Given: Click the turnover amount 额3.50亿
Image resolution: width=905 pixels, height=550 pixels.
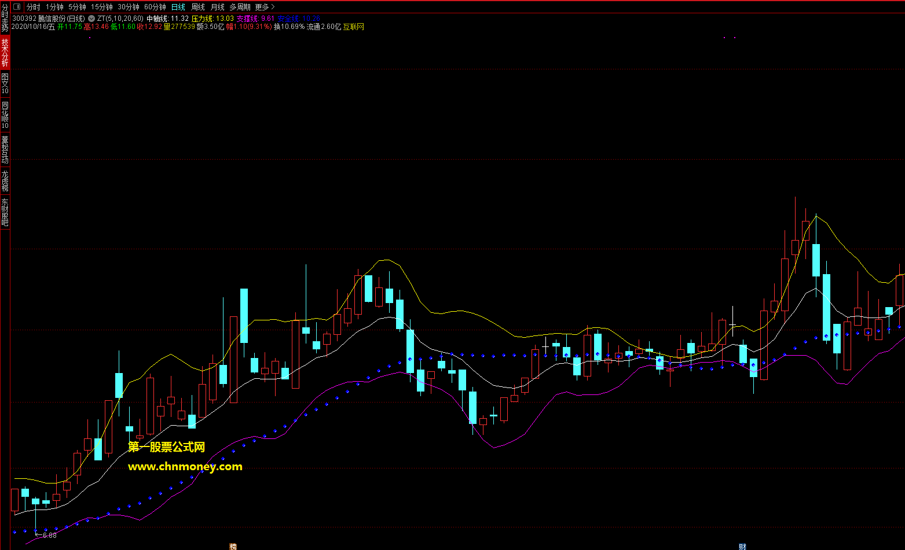Looking at the screenshot, I should point(210,27).
